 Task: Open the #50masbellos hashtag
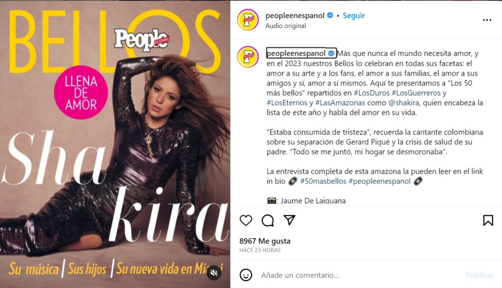coord(324,181)
